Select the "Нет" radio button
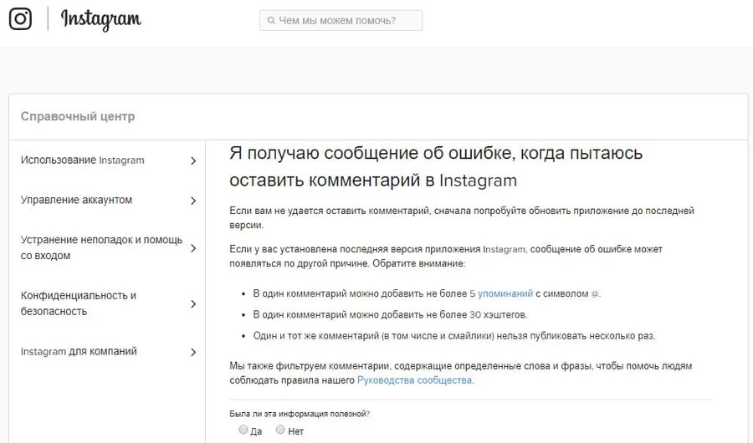 point(280,430)
